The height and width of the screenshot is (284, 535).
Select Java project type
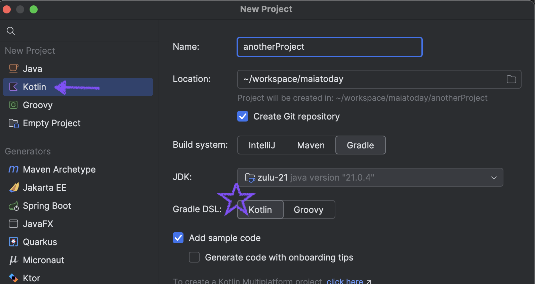(78, 69)
